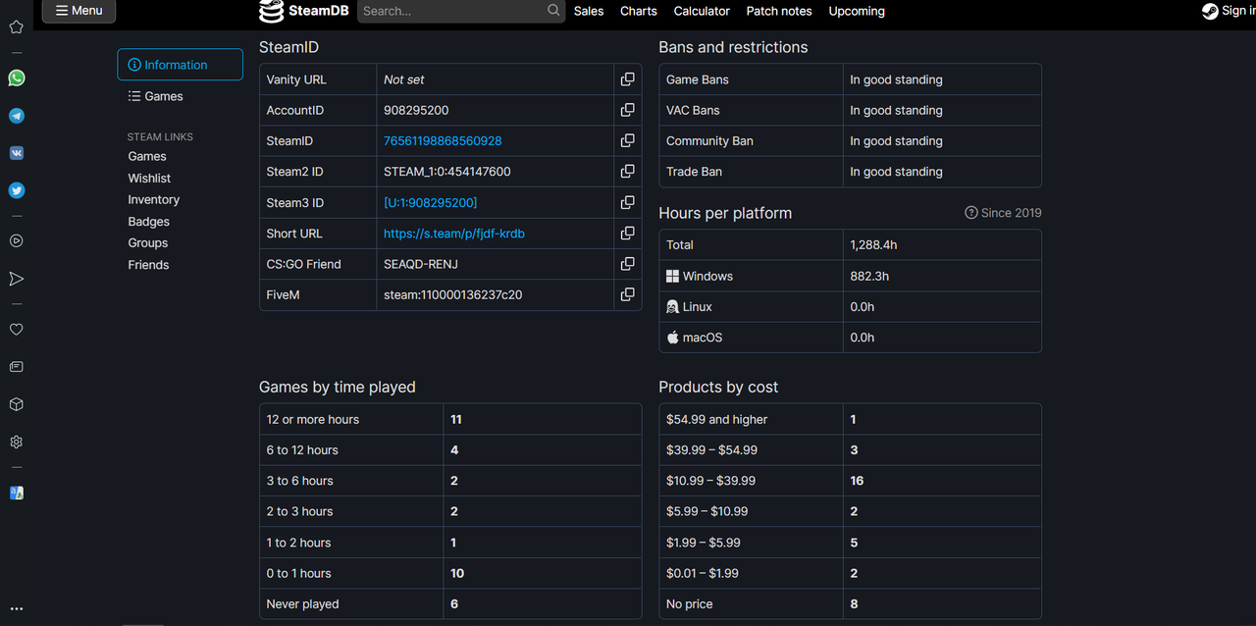Open Telegram from the browser sidebar
Screen dimensions: 1256x626
pyautogui.click(x=17, y=116)
